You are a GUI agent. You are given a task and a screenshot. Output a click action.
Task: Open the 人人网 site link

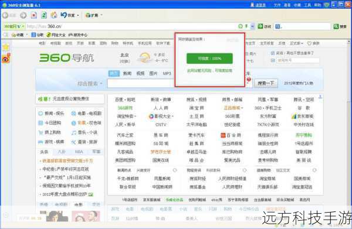(x=161, y=108)
